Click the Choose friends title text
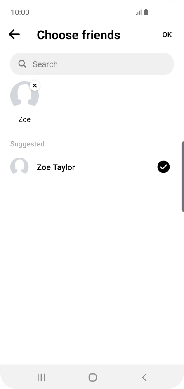The height and width of the screenshot is (389, 184). tap(78, 35)
